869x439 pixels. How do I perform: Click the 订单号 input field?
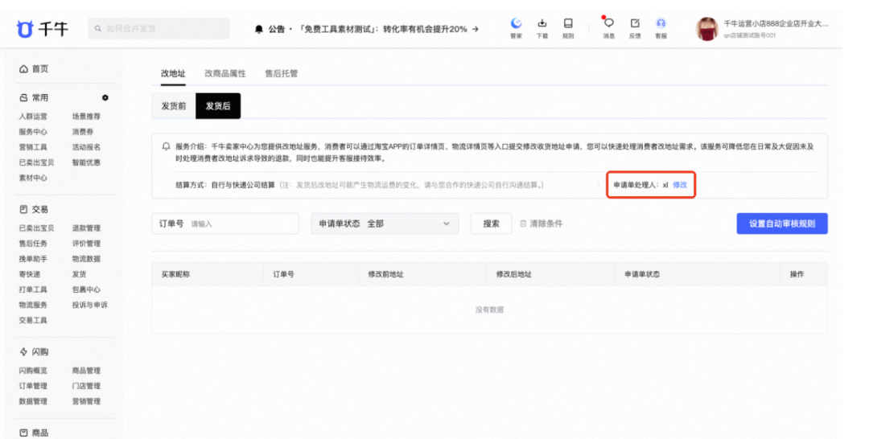click(225, 224)
